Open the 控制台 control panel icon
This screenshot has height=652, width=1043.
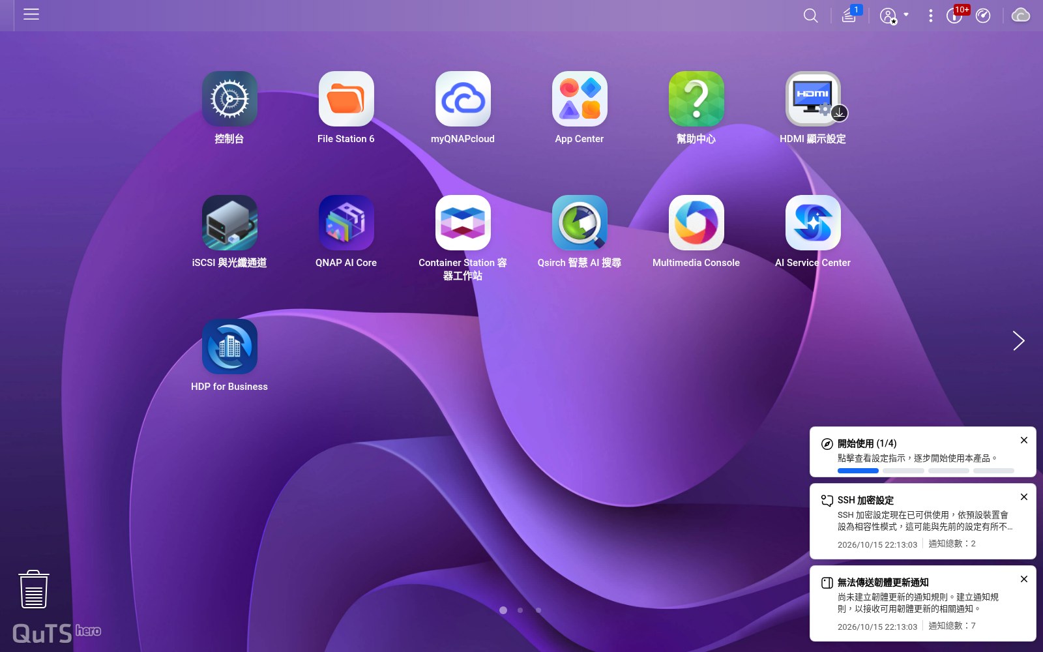click(229, 99)
